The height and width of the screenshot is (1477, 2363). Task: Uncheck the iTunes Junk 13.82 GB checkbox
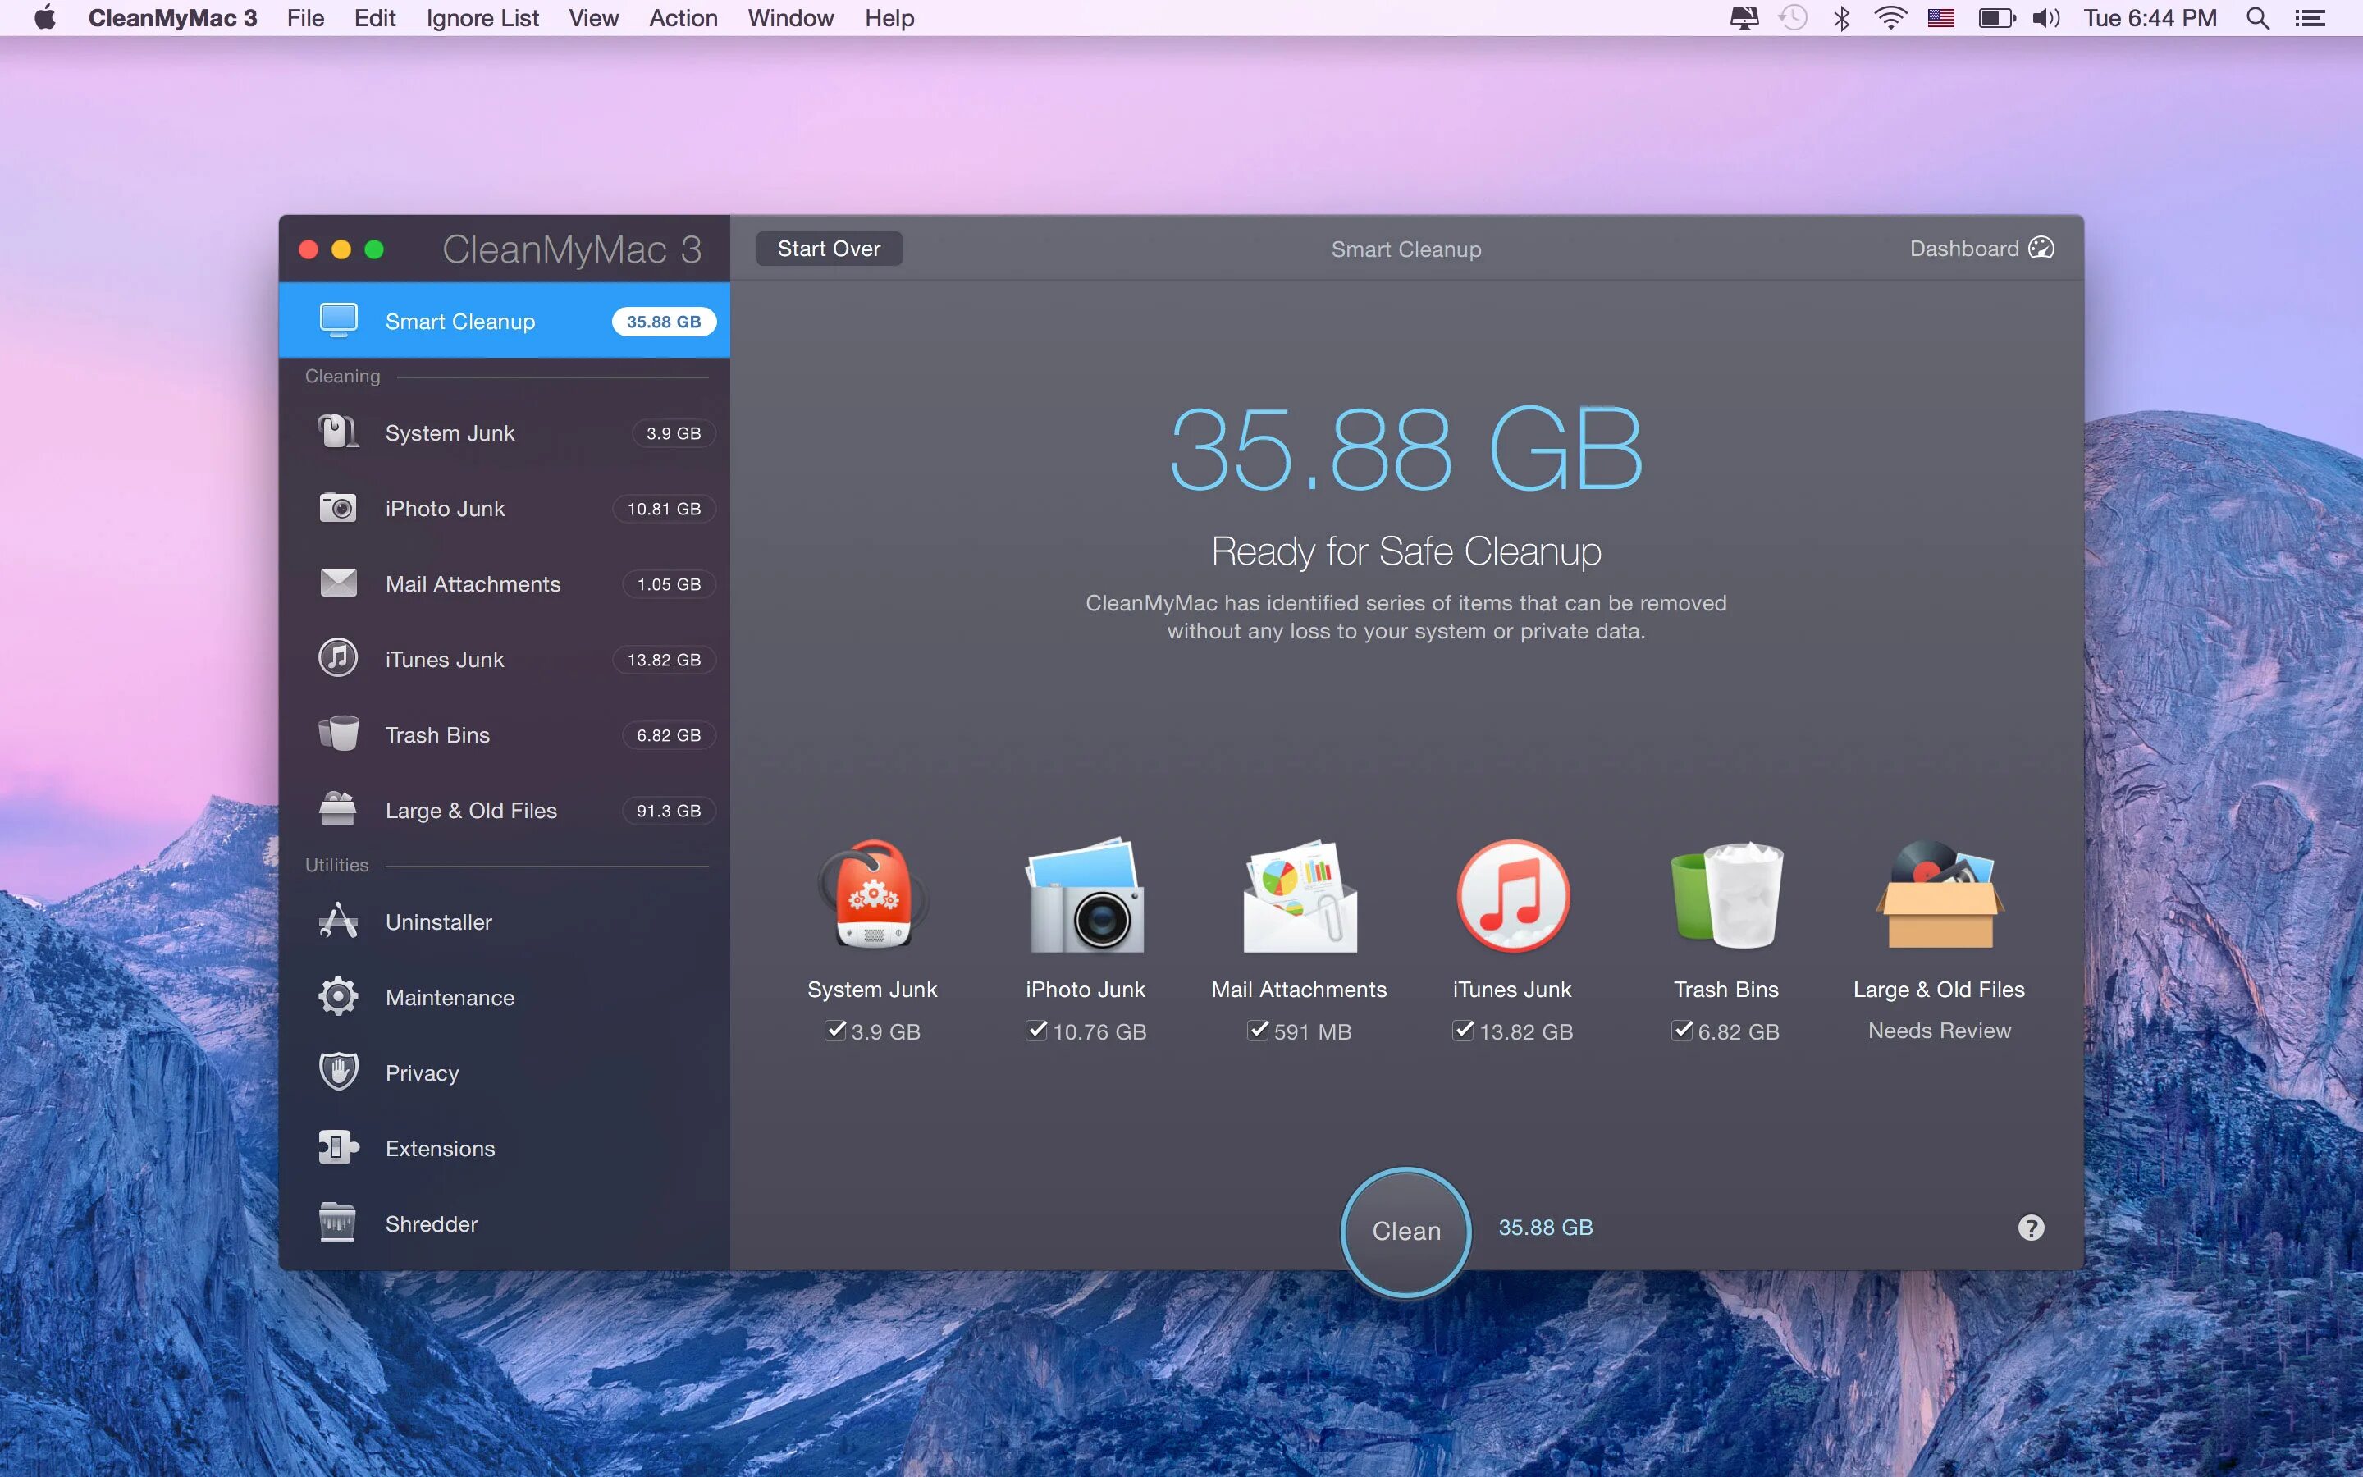click(1463, 1030)
